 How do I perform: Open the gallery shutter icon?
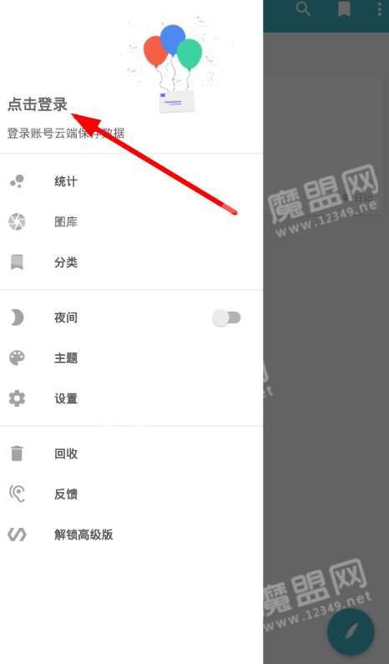(17, 221)
